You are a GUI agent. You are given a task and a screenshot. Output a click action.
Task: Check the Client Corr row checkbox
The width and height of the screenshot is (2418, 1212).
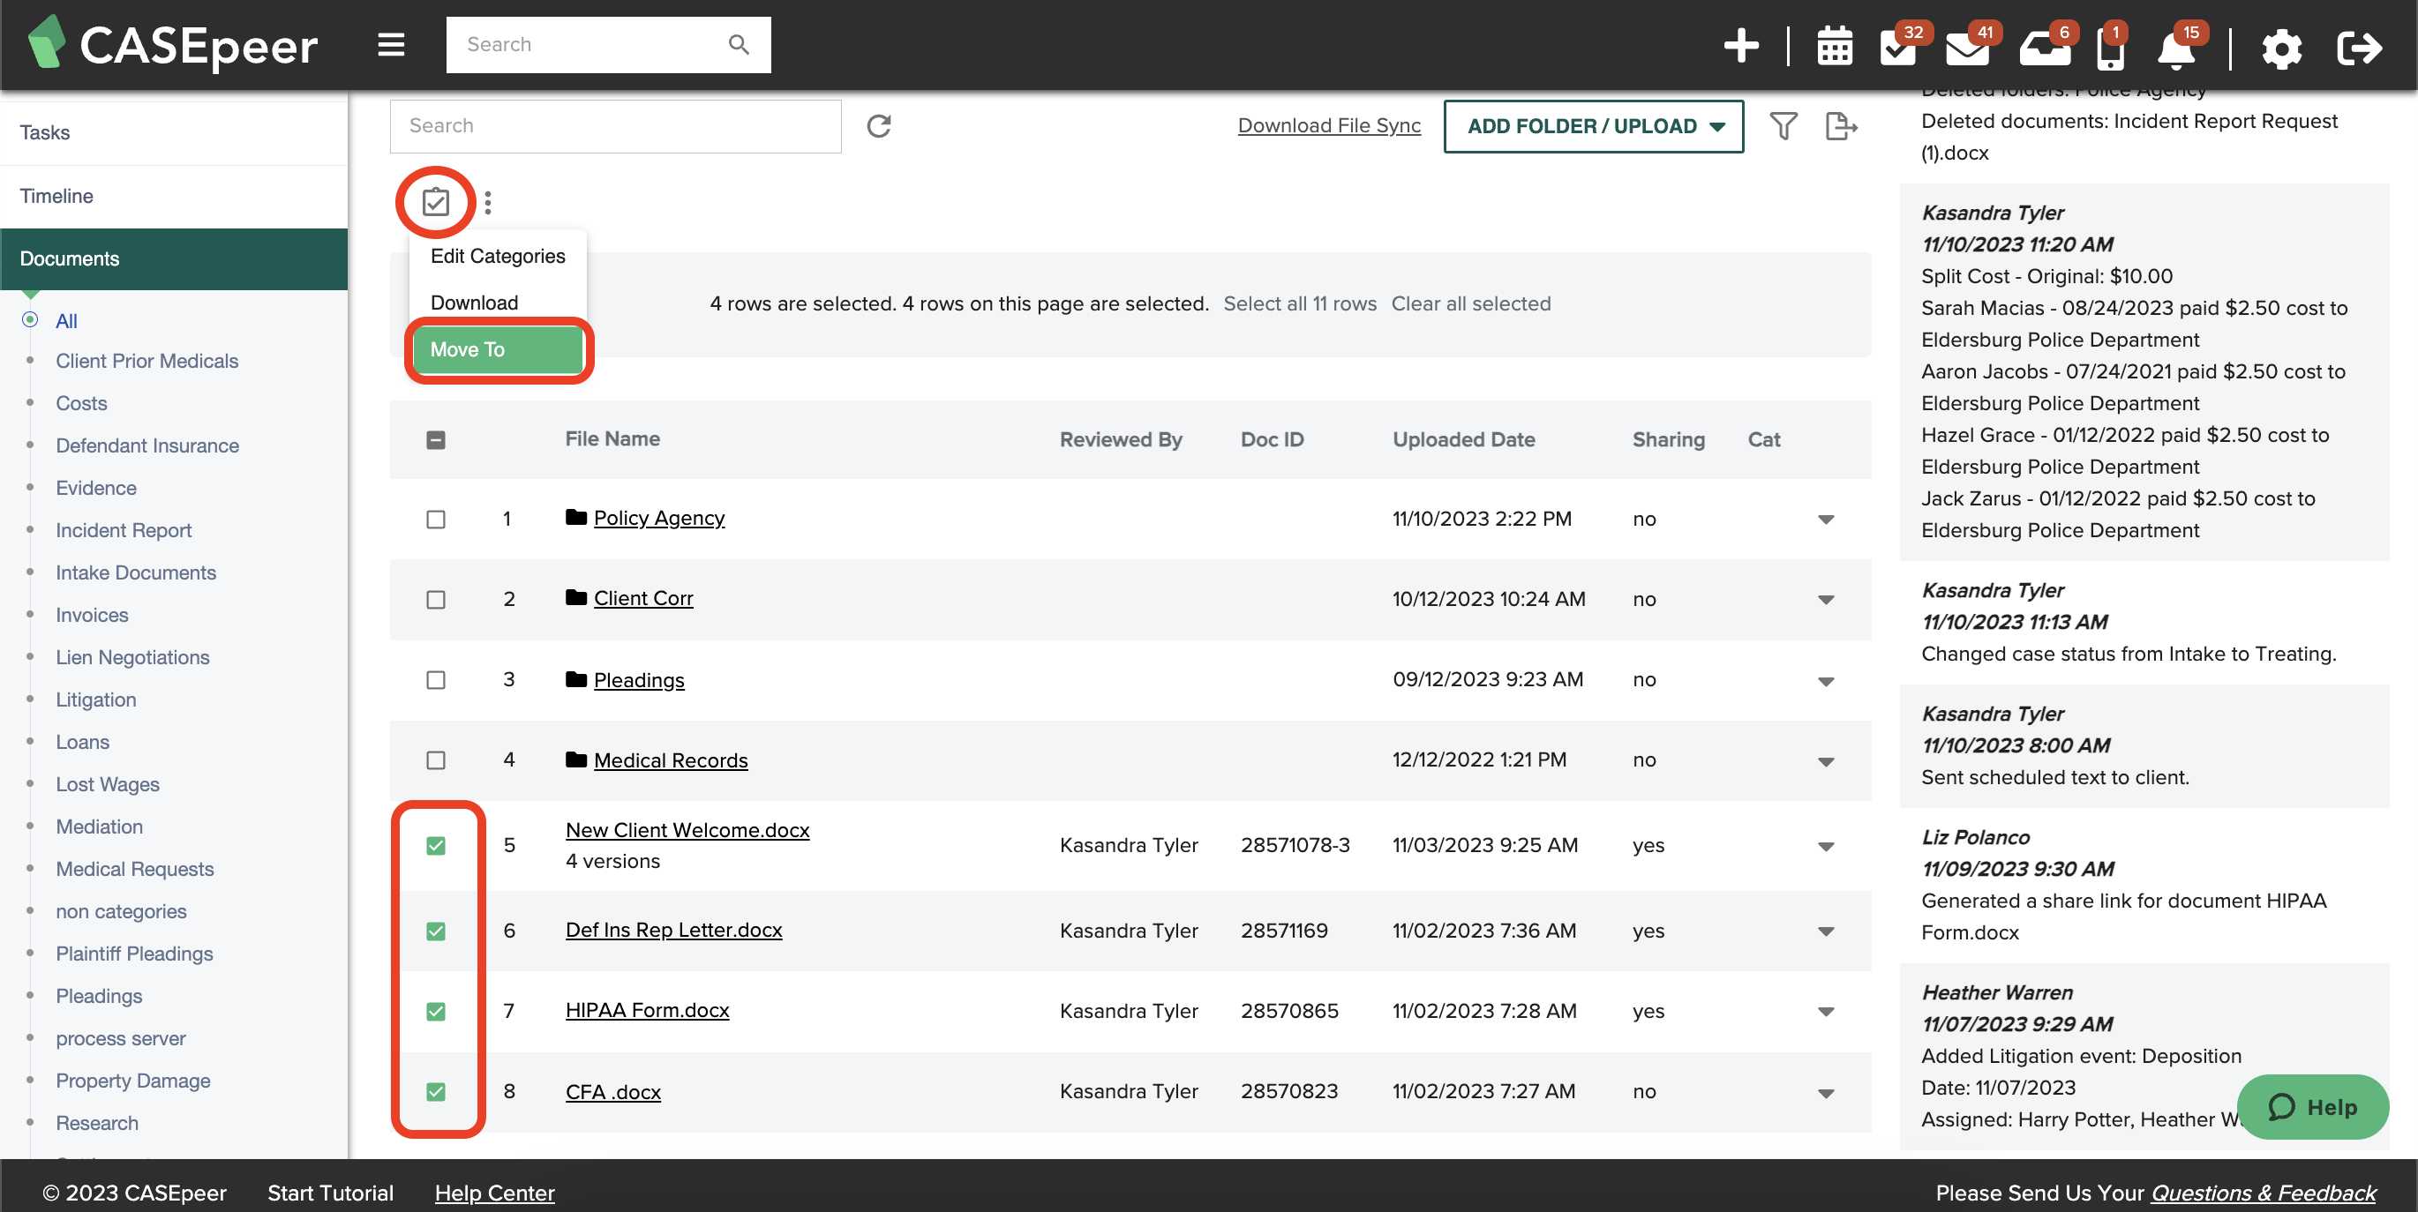pyautogui.click(x=436, y=600)
